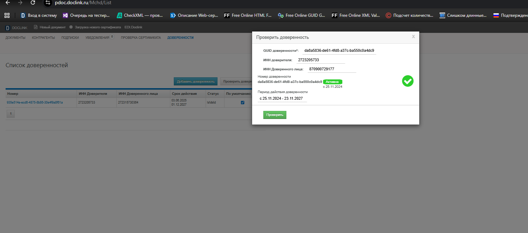Viewport: 528px width, 233px height.
Task: Open the УВЕДОМЛЕНИЯ menu tab
Action: pos(97,38)
